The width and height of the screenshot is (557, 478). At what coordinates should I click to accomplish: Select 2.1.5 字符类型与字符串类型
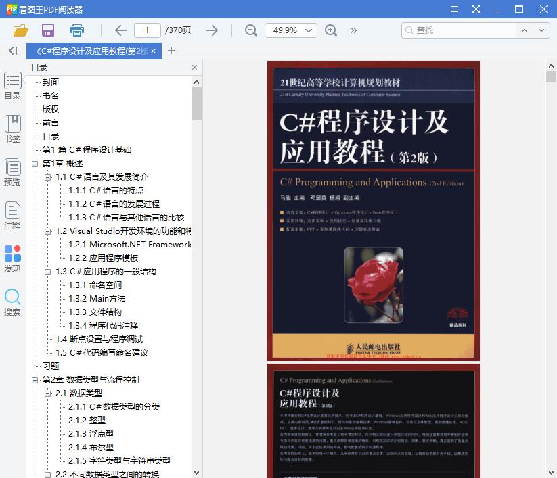[x=119, y=461]
